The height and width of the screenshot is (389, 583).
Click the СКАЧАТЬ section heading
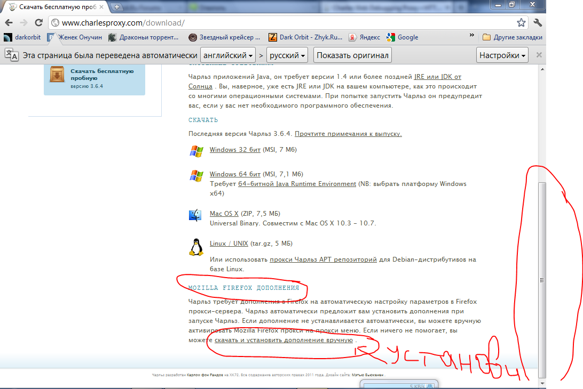pyautogui.click(x=203, y=120)
